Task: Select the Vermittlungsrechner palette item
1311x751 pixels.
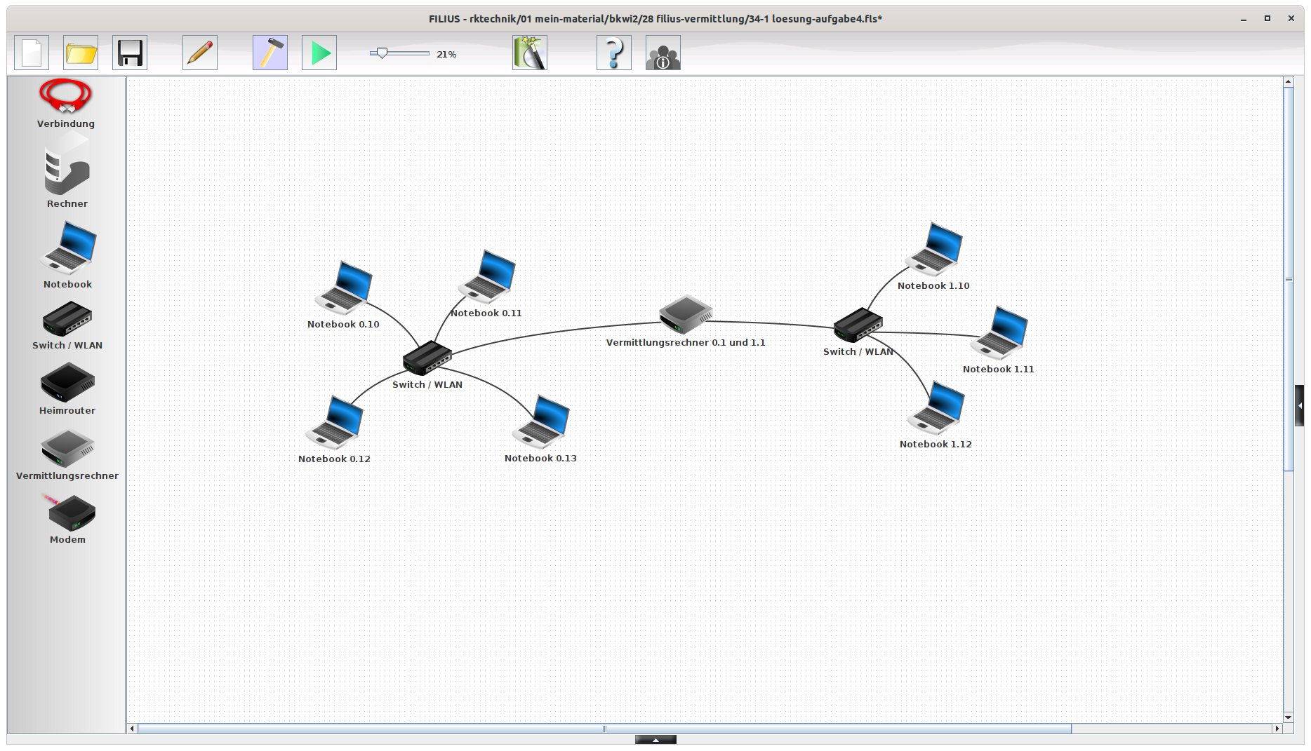Action: click(67, 447)
